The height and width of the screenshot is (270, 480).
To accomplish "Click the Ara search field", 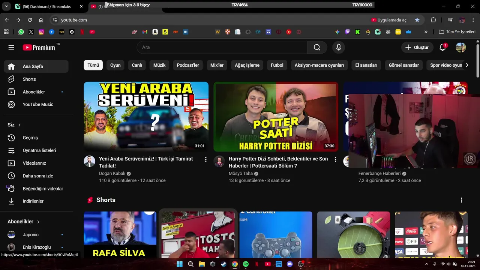I will [222, 47].
